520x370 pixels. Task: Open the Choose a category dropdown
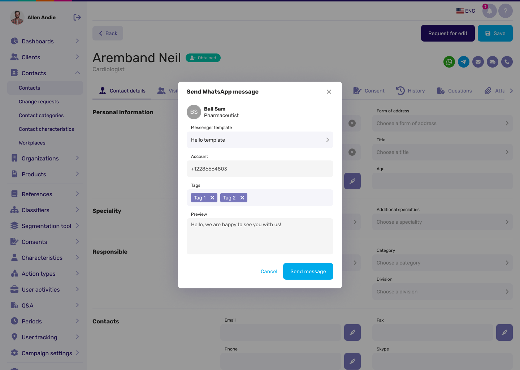tap(442, 263)
